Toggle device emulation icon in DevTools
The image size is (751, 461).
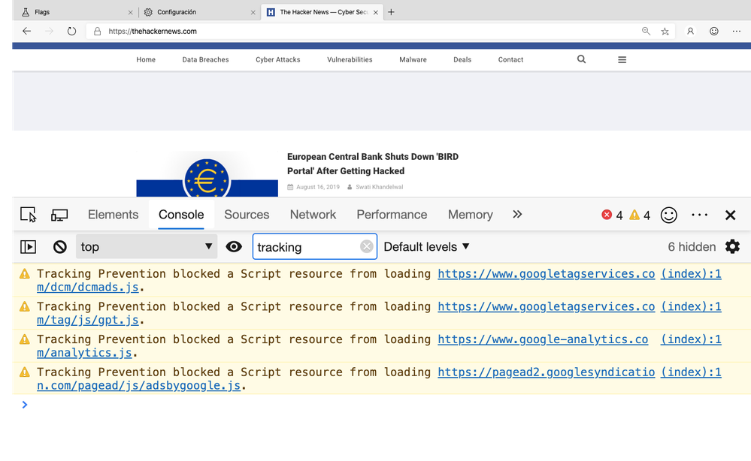[59, 215]
